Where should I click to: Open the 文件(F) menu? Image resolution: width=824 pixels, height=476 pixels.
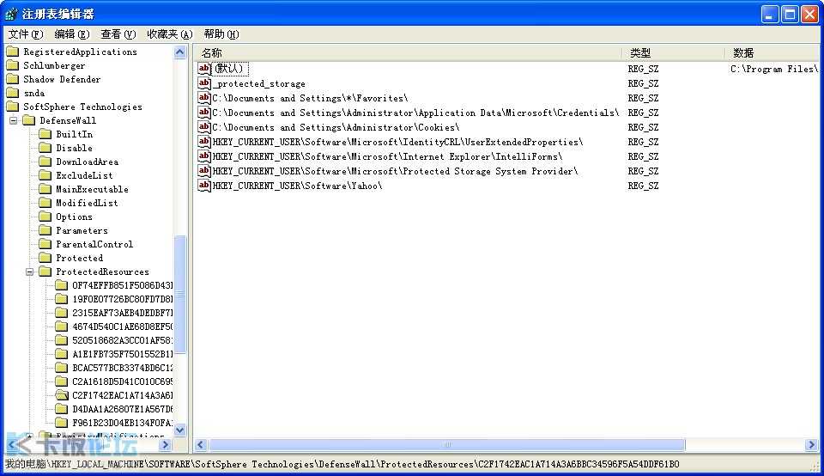pyautogui.click(x=25, y=34)
